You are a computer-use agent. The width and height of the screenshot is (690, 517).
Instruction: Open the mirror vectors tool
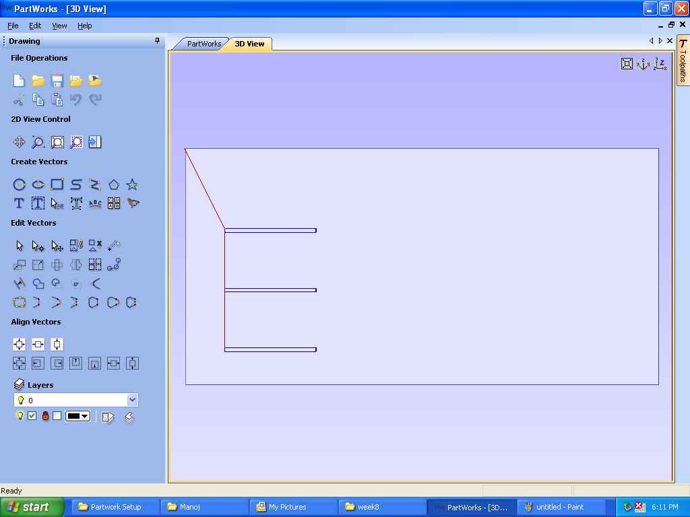point(75,265)
